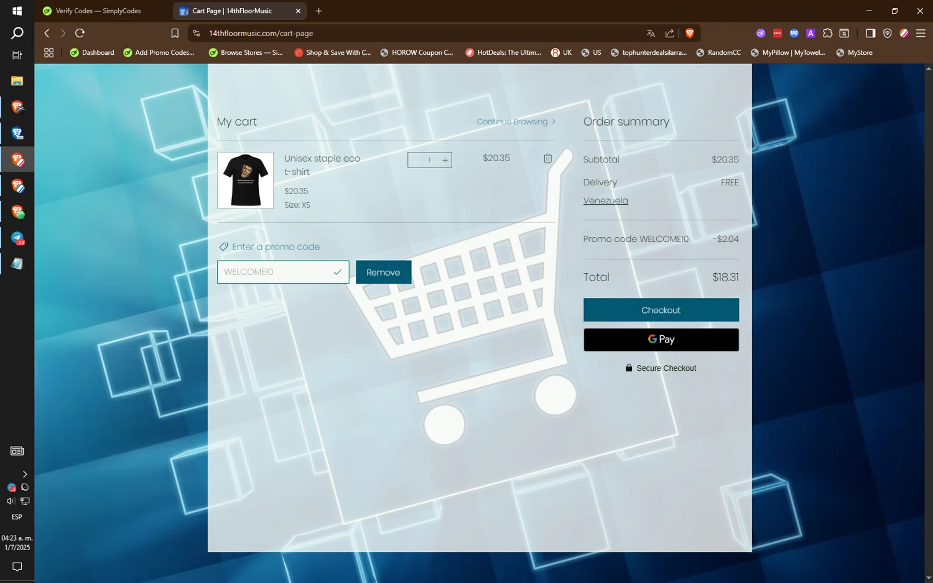933x583 pixels.
Task: Open the Browse Stores bookmark
Action: (245, 53)
